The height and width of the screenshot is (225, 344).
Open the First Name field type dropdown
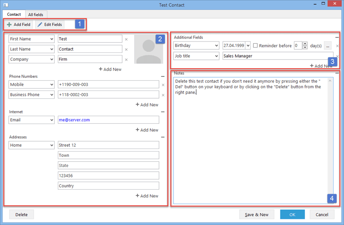(52, 39)
